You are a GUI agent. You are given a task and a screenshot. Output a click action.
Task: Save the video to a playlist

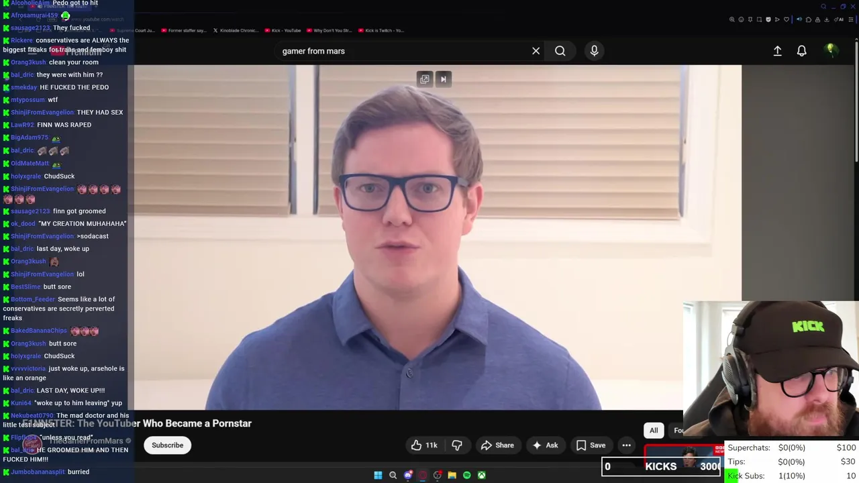click(591, 445)
